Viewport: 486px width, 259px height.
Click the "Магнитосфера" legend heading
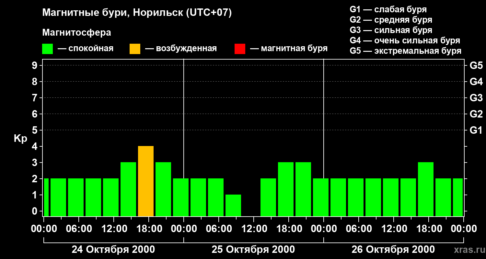76,32
